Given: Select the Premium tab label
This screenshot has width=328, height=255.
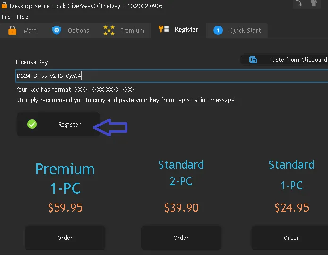Looking at the screenshot, I should (x=132, y=30).
